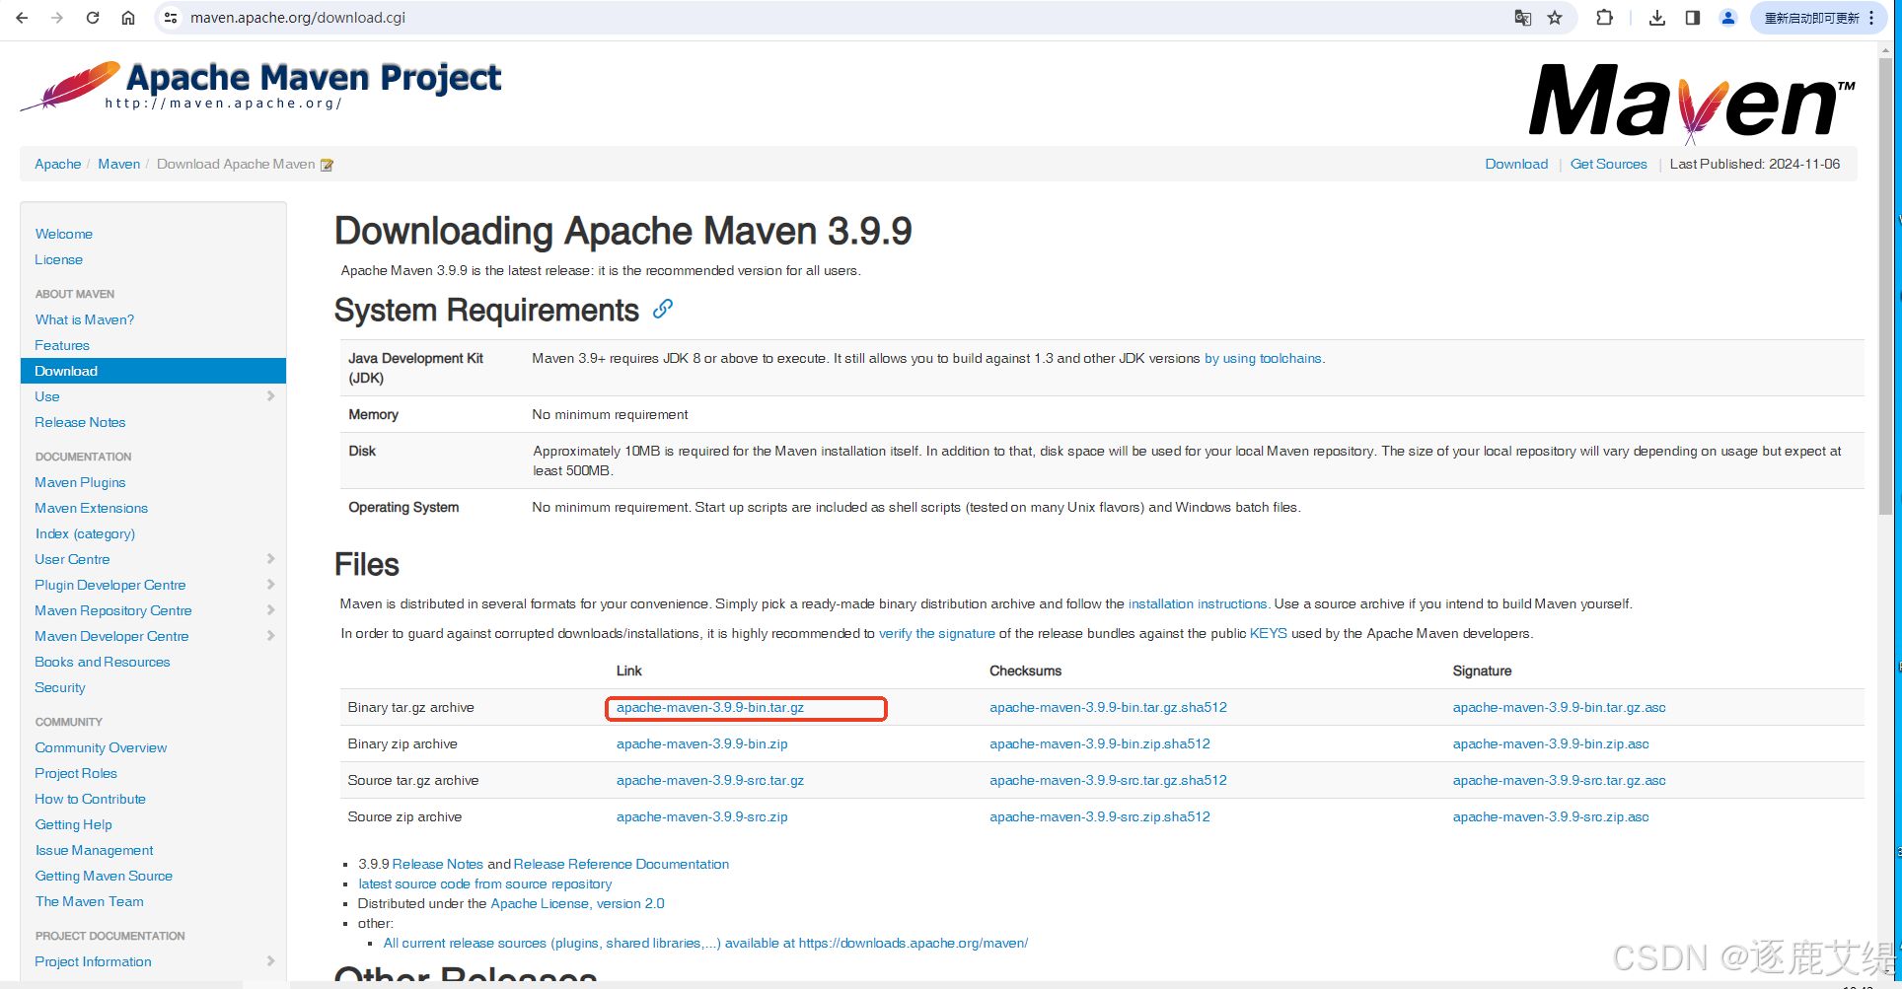Open How to Contribute sidebar link
Screen dimensions: 1902x989
[91, 799]
